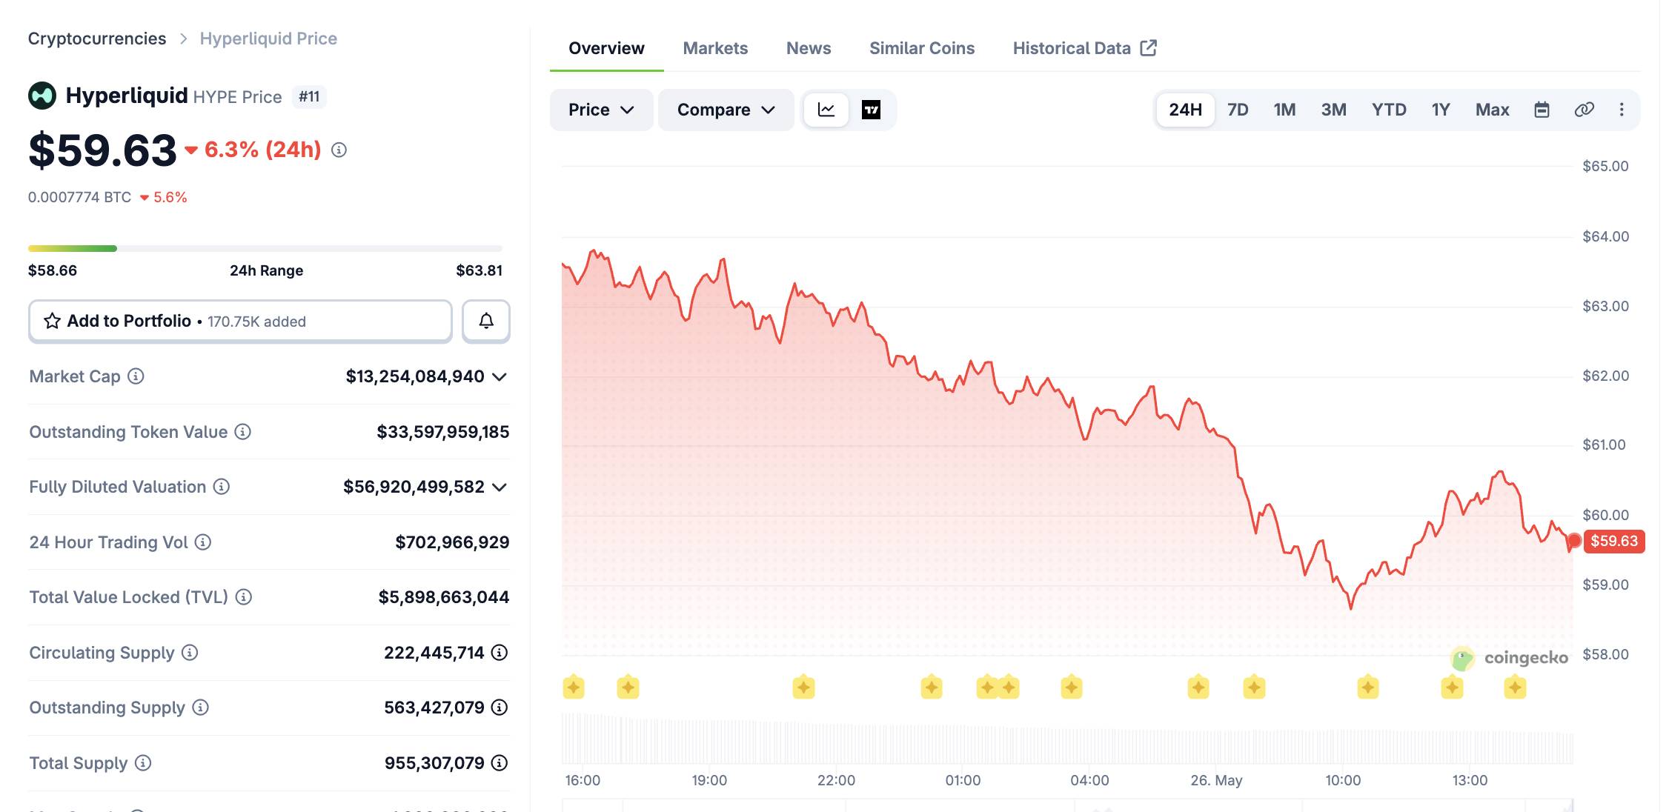Select the 7D time range

click(x=1238, y=110)
